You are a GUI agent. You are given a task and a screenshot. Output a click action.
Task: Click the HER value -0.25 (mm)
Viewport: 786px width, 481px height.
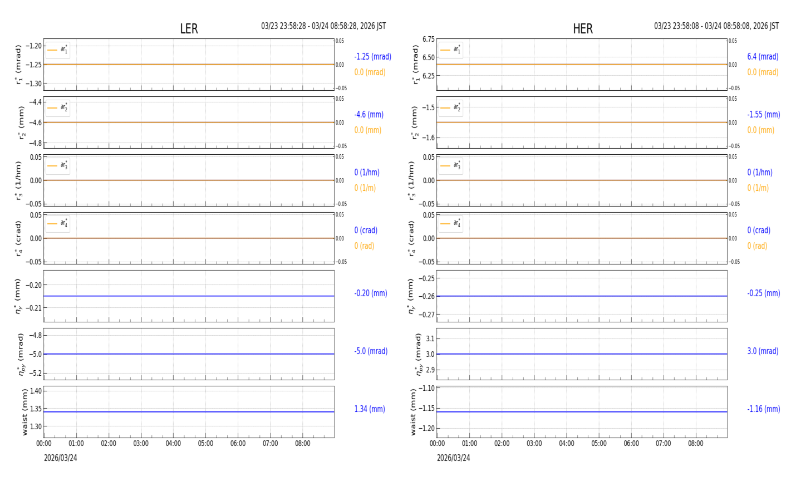point(764,293)
